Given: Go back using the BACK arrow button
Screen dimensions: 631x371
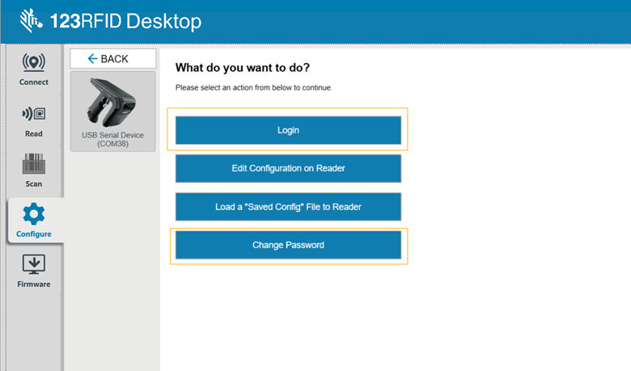Looking at the screenshot, I should coord(112,59).
